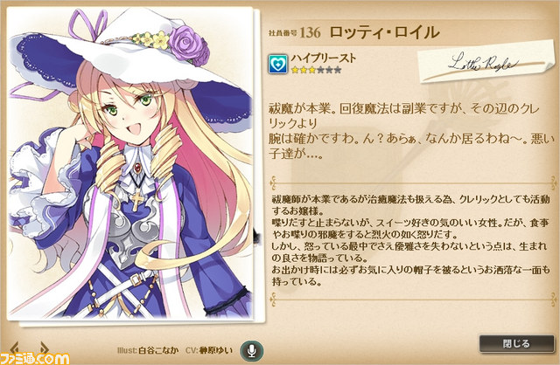Viewport: 560px width, 365px height.
Task: Click illustrator name 白谷こなか
Action: pos(158,350)
